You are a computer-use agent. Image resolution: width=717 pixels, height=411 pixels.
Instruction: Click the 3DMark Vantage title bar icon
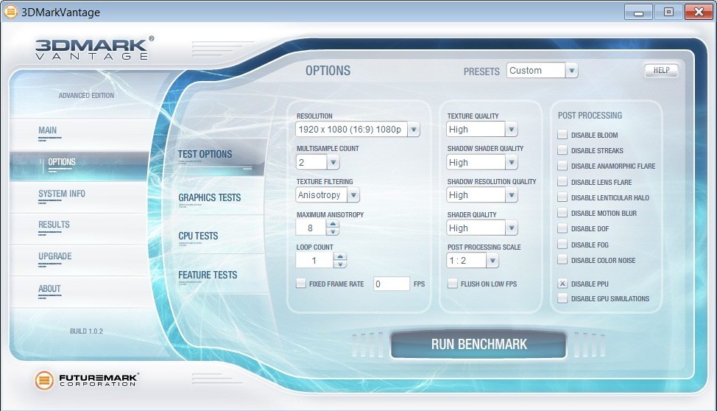[11, 12]
